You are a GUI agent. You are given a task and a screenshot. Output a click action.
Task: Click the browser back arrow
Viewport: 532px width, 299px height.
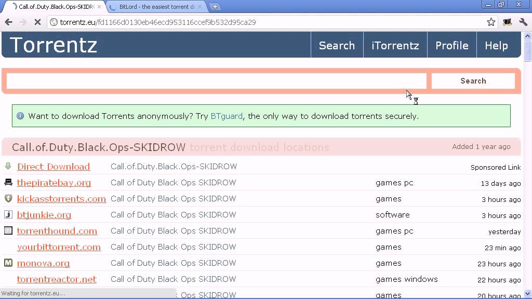point(8,22)
